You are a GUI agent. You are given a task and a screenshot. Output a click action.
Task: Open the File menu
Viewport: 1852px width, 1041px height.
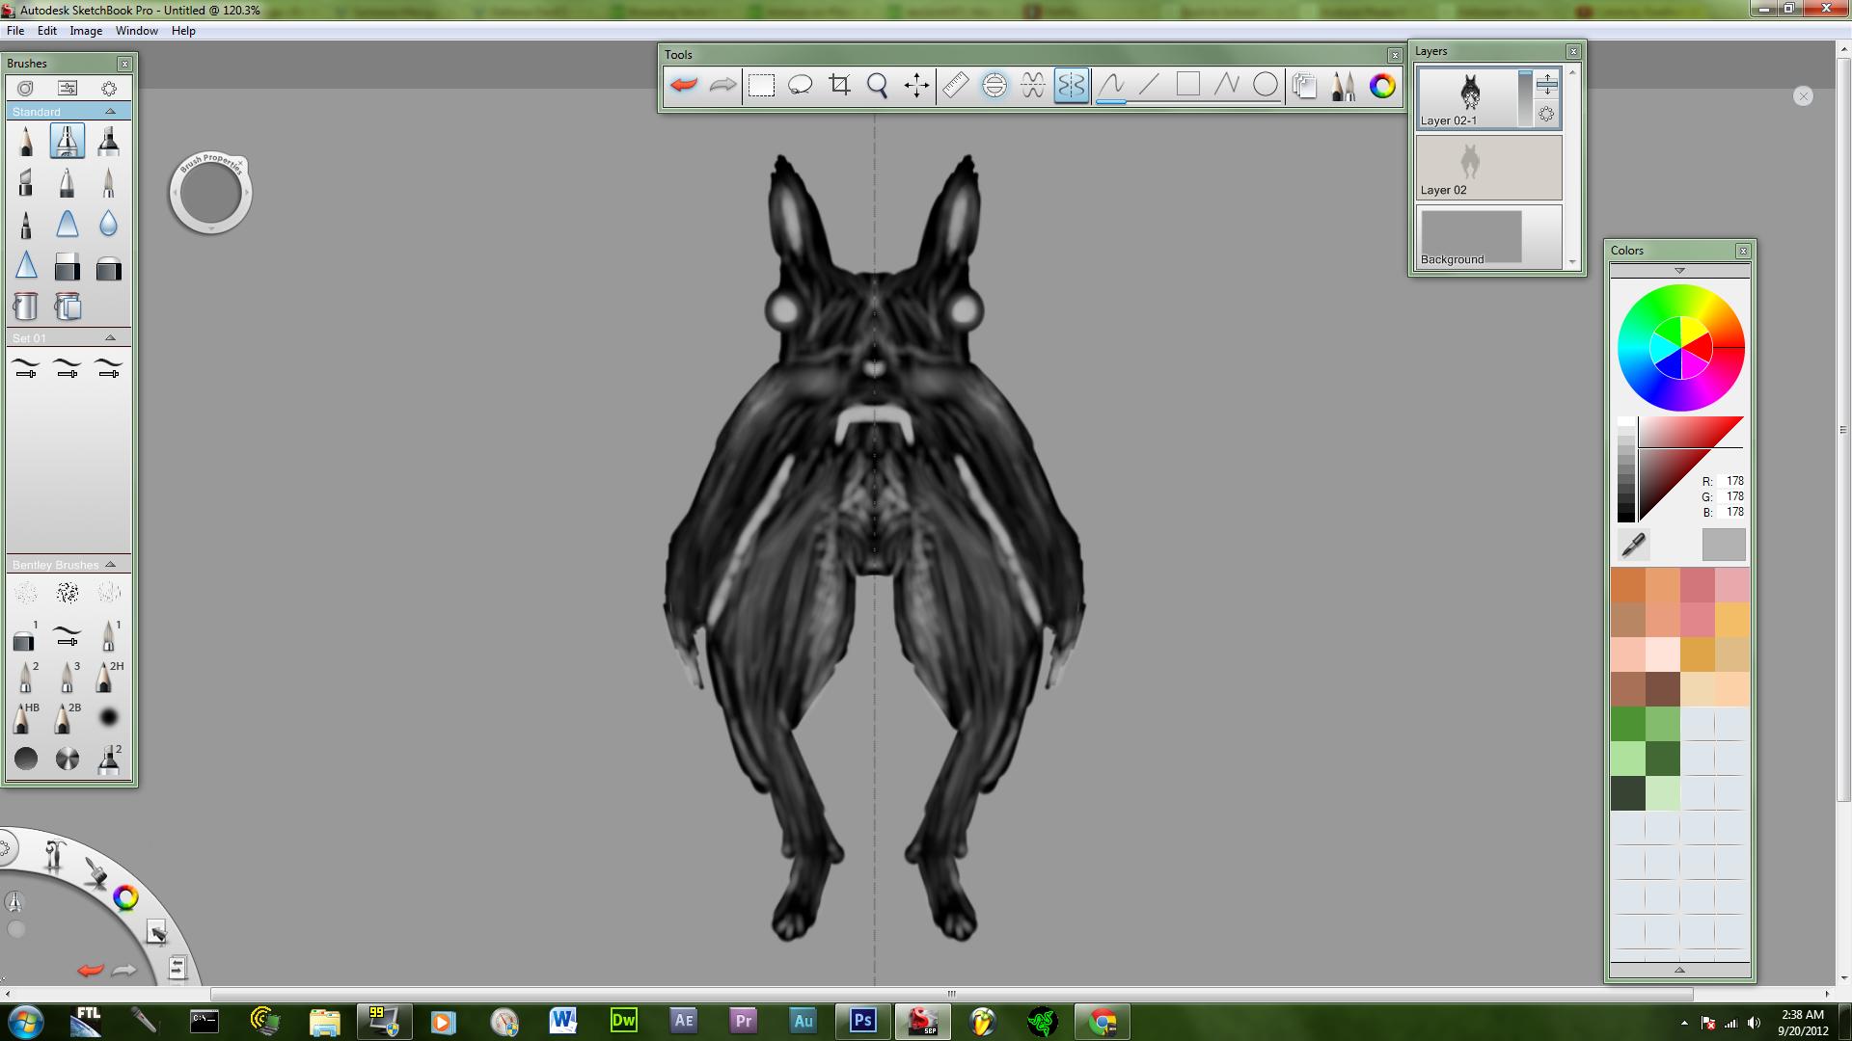point(15,31)
